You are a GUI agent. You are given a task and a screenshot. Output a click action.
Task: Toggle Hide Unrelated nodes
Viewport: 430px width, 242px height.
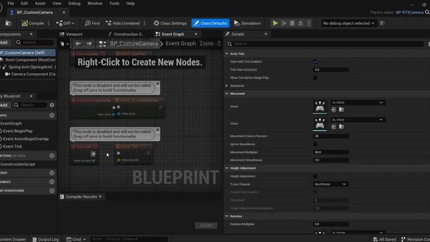coord(123,24)
